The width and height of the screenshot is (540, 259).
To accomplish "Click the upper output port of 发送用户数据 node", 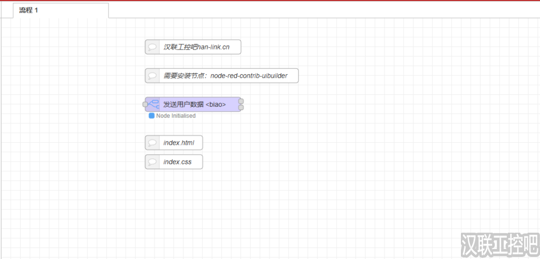I will pos(241,101).
